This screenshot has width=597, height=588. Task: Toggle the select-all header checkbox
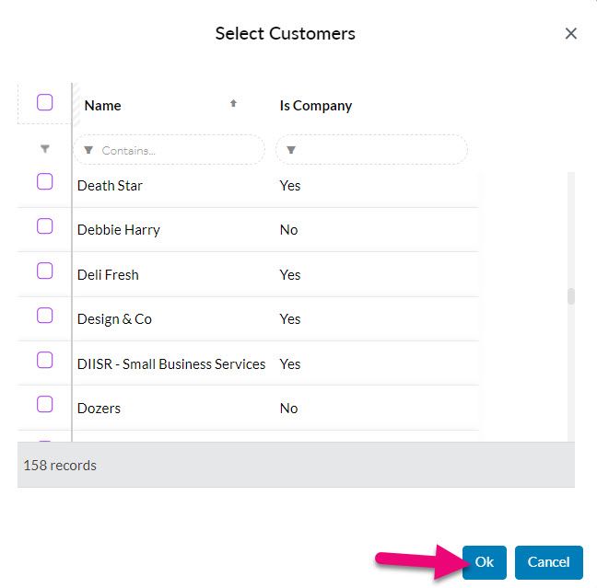tap(45, 103)
